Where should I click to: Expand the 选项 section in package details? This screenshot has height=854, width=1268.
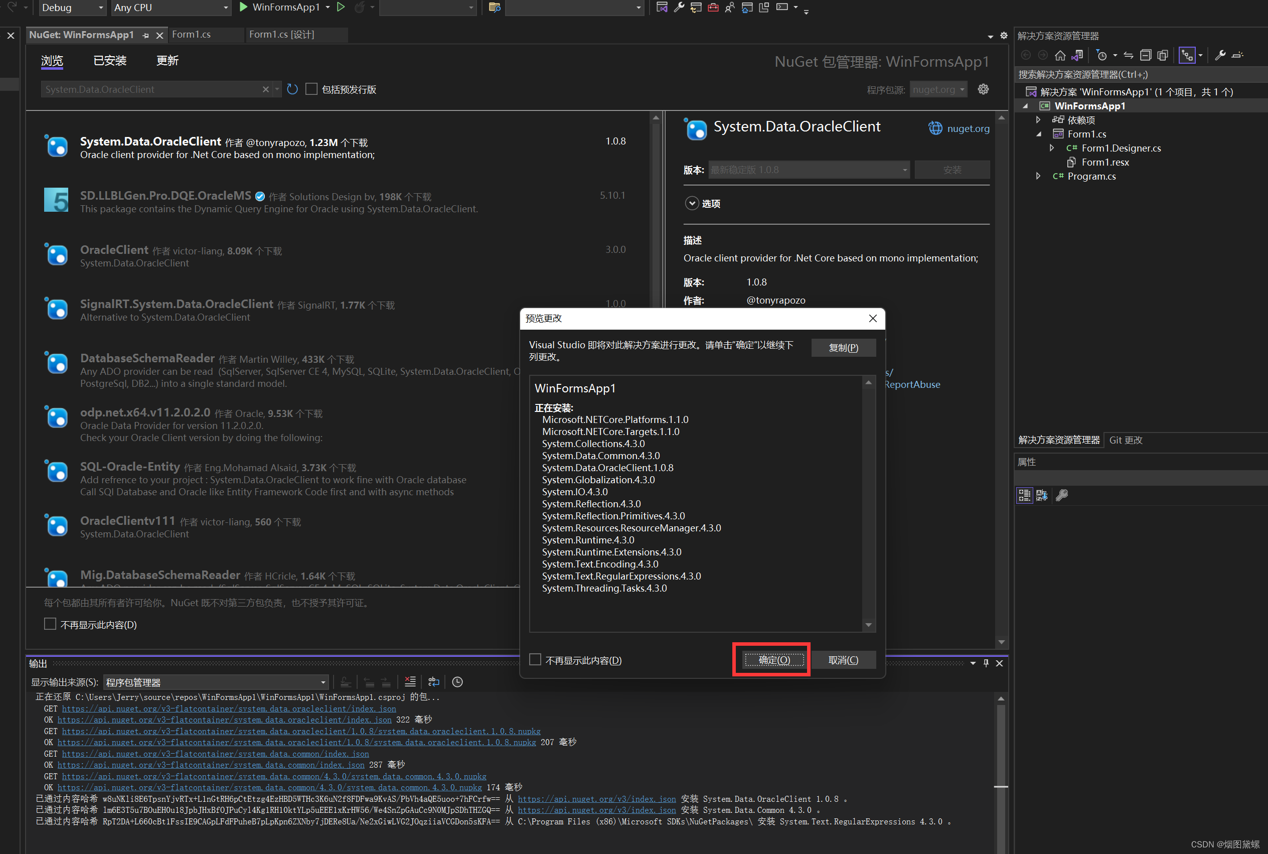coord(692,203)
